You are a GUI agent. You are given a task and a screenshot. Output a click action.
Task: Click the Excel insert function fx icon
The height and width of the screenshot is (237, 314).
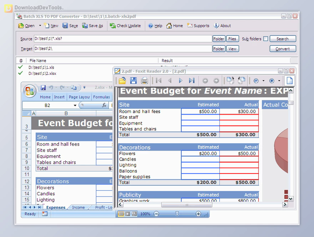coord(104,105)
